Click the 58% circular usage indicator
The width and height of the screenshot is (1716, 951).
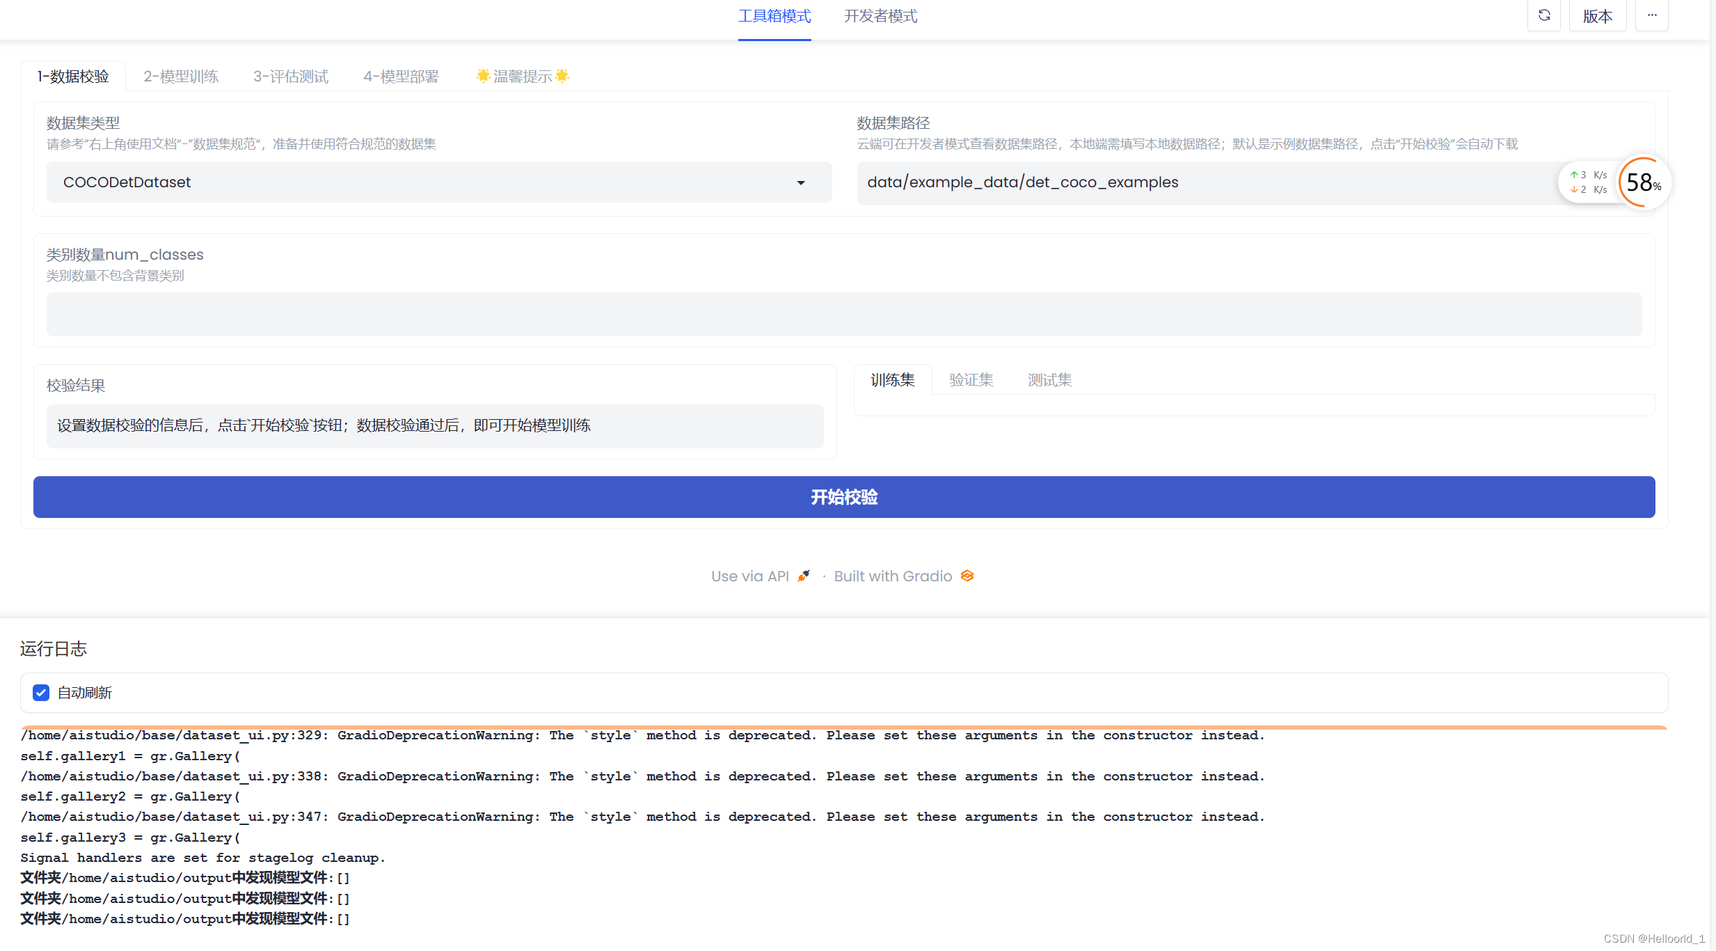1643,182
